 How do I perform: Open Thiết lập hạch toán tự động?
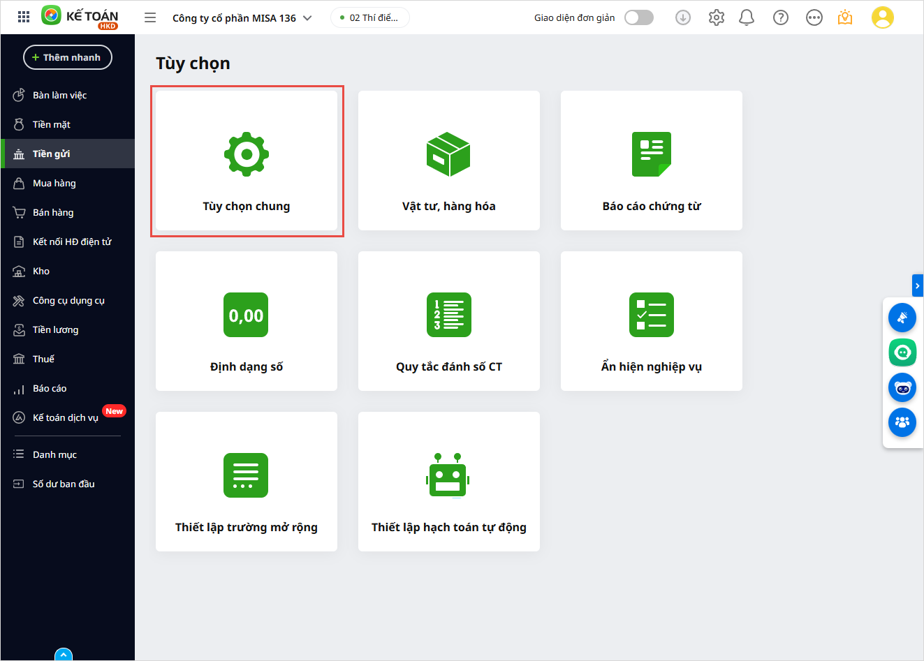(448, 482)
